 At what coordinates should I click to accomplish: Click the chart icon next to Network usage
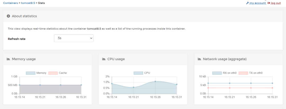[x=199, y=59]
